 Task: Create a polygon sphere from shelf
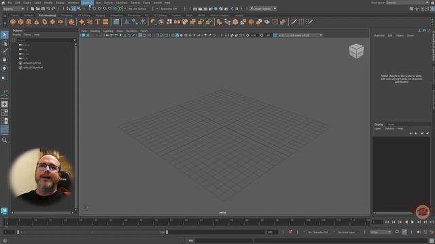pos(13,22)
